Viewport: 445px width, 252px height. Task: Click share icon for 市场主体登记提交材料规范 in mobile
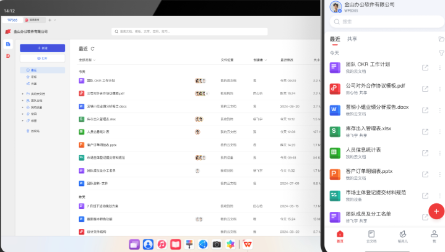425,196
